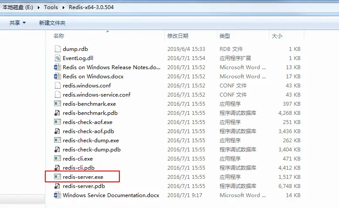Click Redis-x64-3.0.504 in the address bar
Viewport: 339px width, 208px height.
click(x=91, y=7)
